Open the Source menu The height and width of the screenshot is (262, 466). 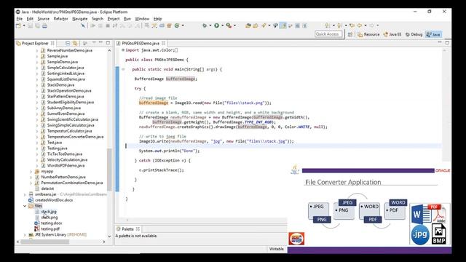pyautogui.click(x=44, y=19)
